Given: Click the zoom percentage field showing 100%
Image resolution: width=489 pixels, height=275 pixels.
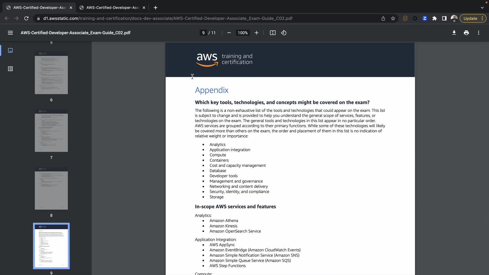Looking at the screenshot, I should pos(242,33).
